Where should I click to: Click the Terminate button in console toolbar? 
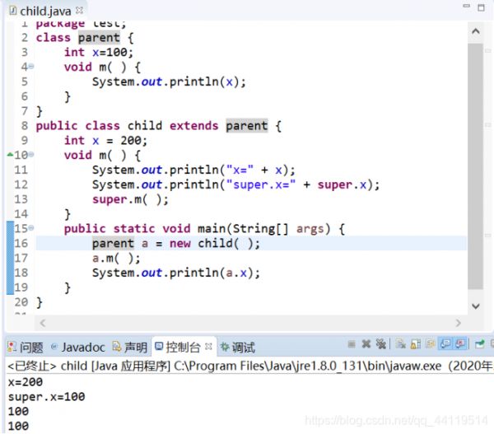(352, 344)
